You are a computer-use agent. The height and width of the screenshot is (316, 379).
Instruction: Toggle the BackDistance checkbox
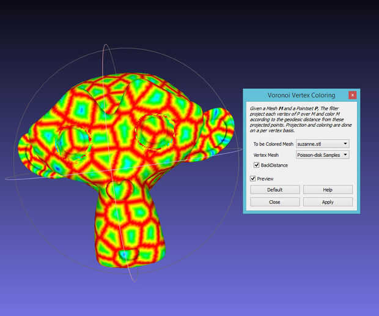[257, 165]
